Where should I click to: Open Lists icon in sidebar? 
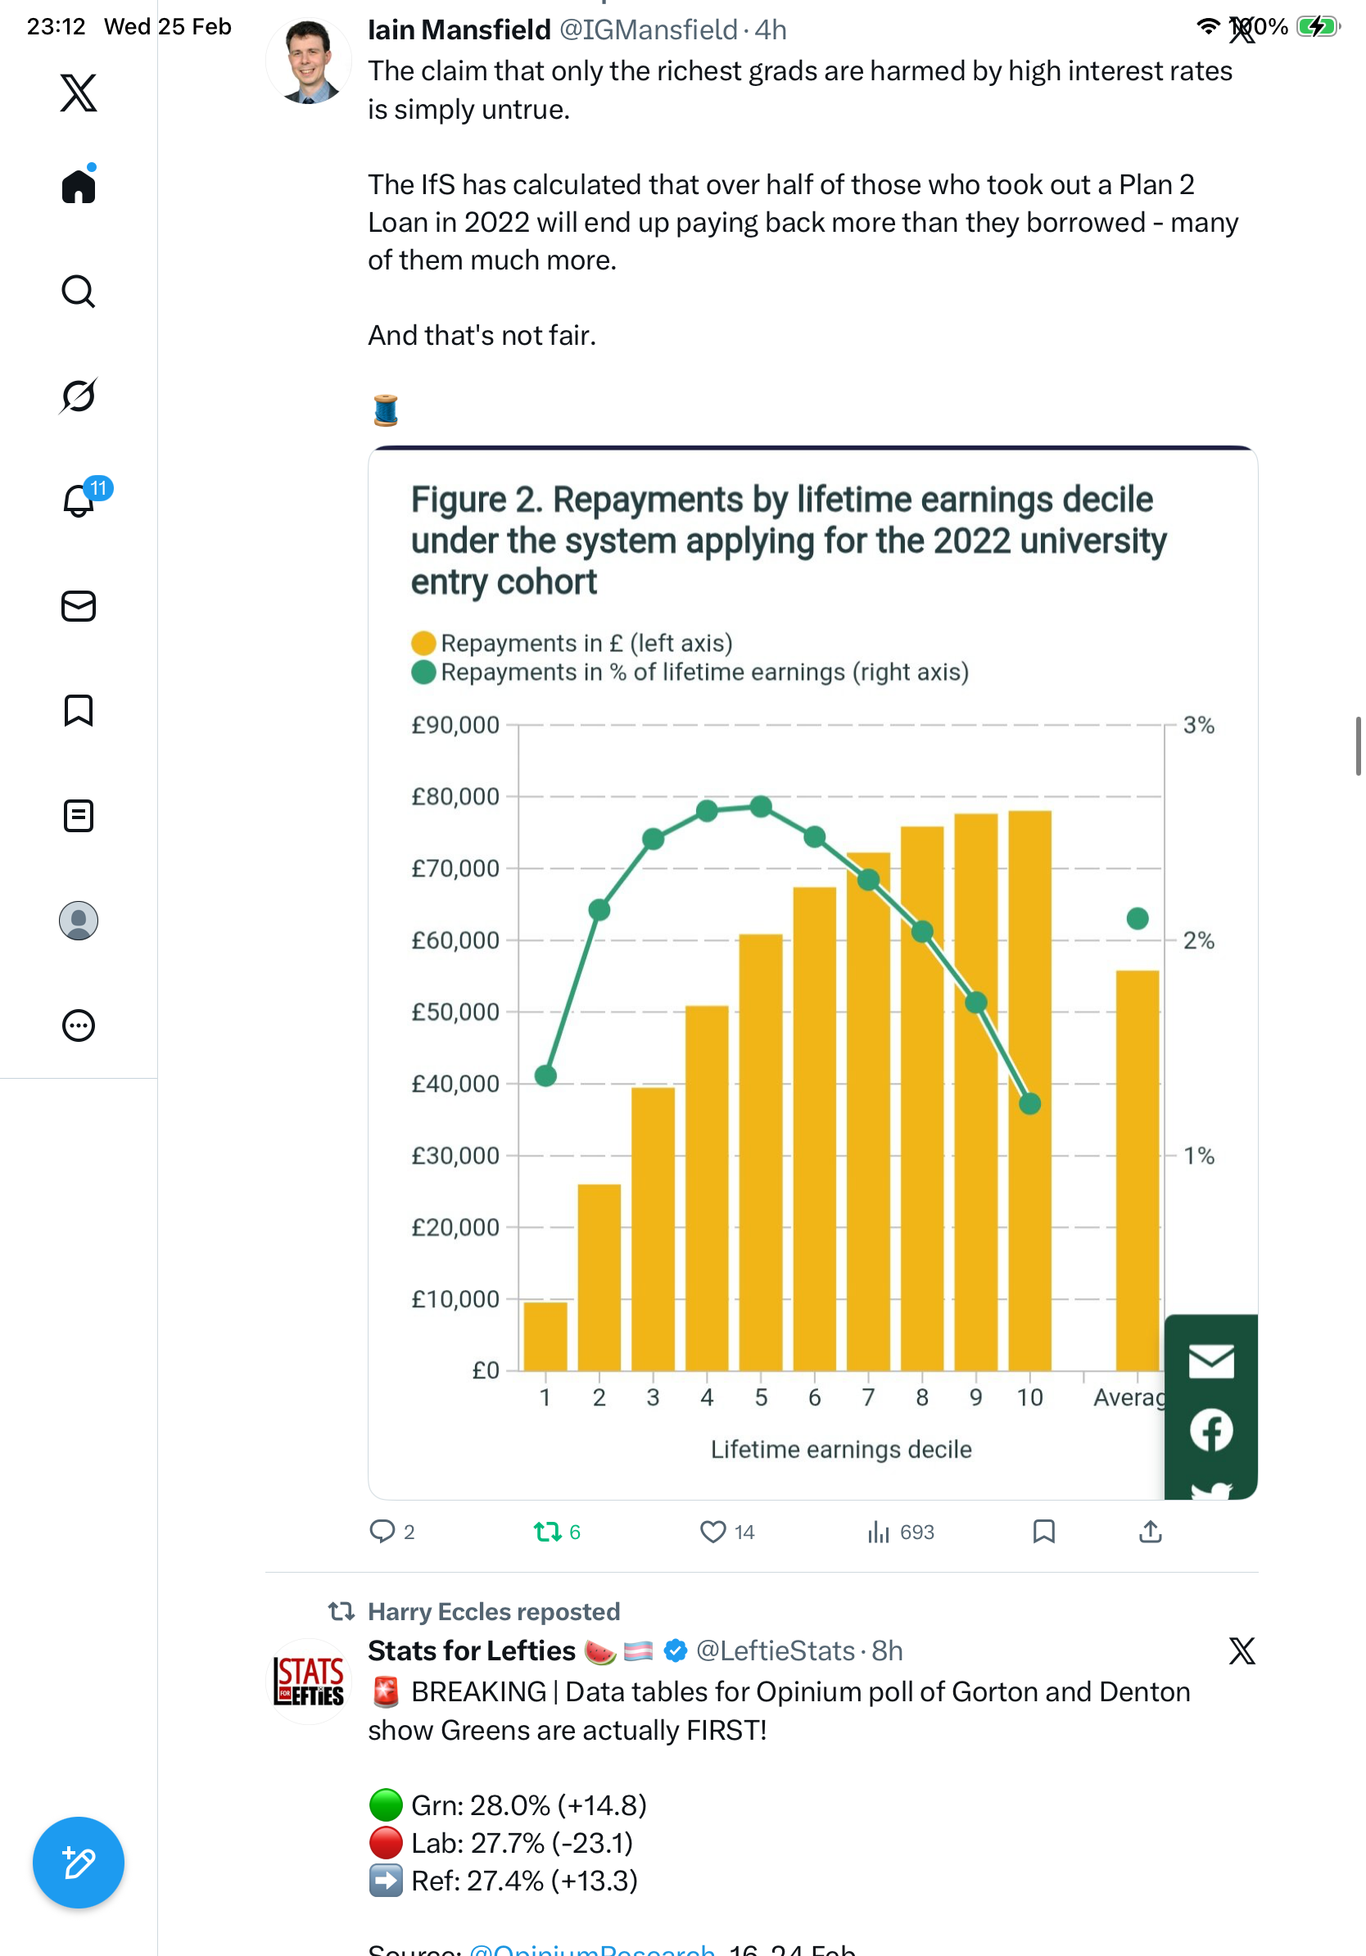79,815
